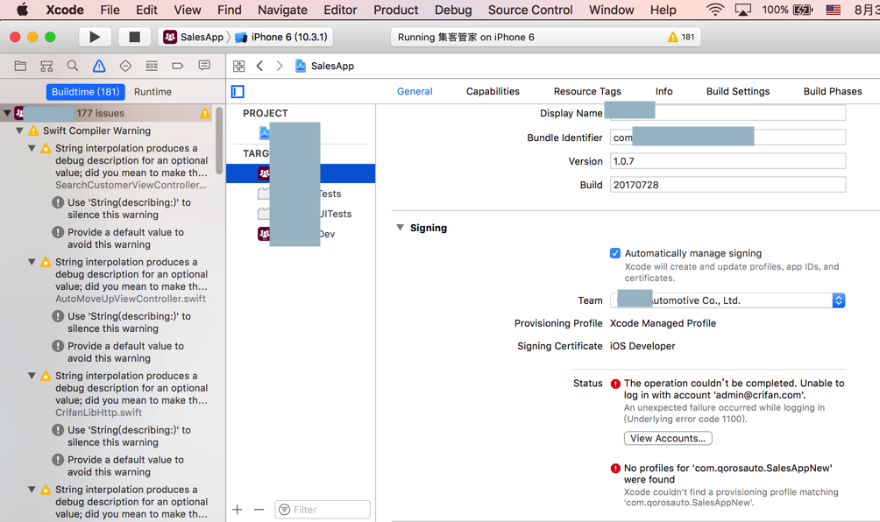The image size is (880, 522).
Task: Open the Build Settings tab
Action: pos(737,91)
